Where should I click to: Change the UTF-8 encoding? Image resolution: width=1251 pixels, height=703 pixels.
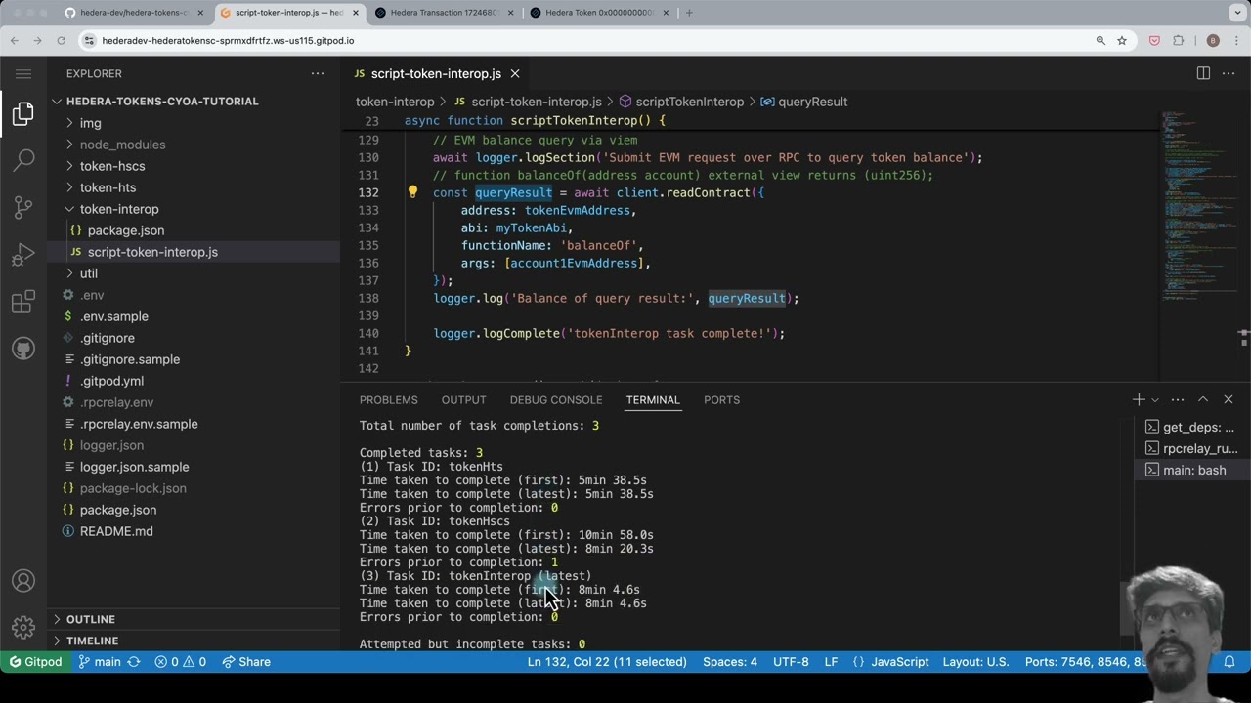click(791, 662)
